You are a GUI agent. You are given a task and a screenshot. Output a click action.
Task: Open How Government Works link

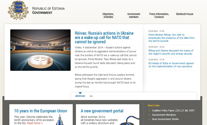[x=165, y=119]
